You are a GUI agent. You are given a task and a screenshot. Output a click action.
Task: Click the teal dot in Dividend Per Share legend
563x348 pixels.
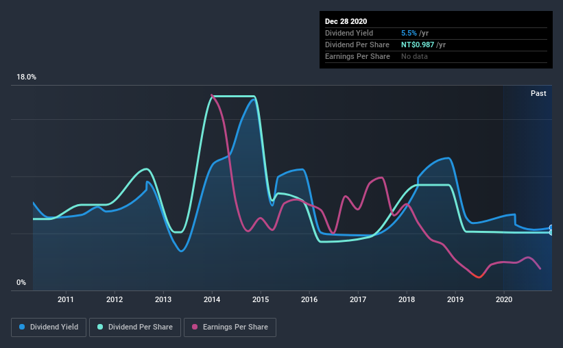(100, 327)
